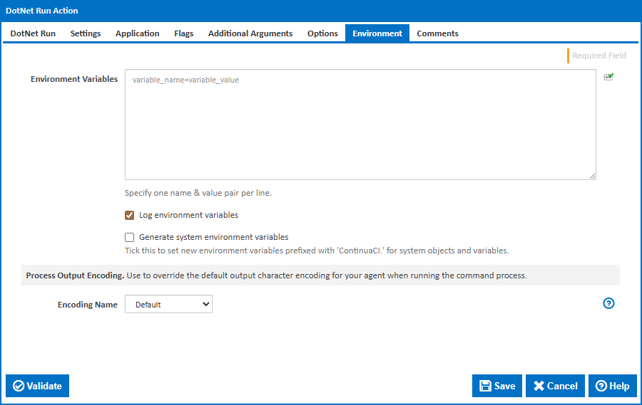Enable Generate system environment variables
This screenshot has width=642, height=405.
(x=129, y=238)
